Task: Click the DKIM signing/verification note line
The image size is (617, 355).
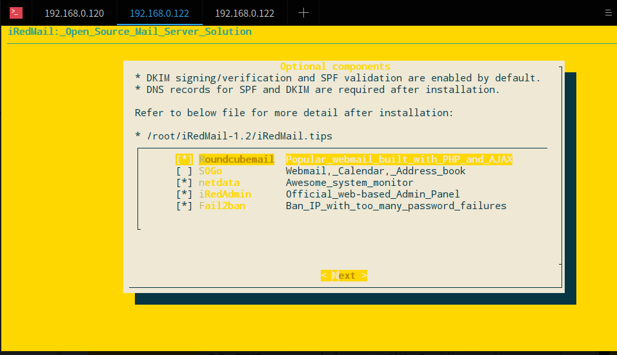Action: point(338,78)
